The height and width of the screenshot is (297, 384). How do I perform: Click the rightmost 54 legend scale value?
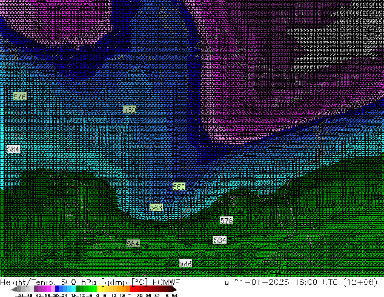pos(174,295)
